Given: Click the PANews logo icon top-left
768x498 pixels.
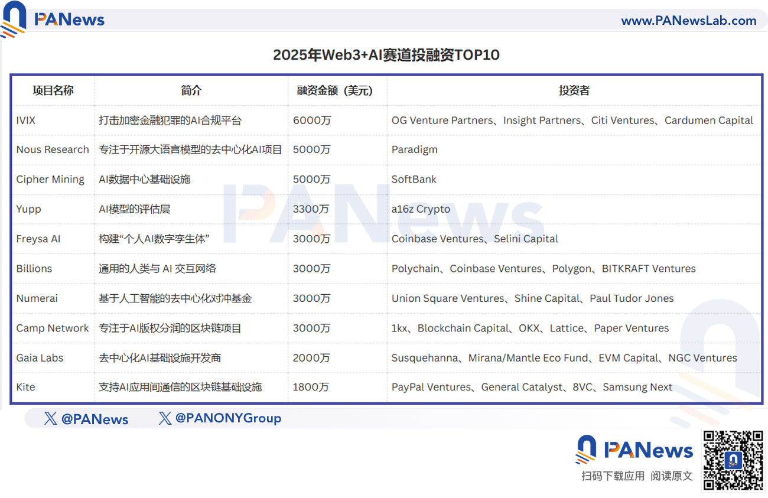Looking at the screenshot, I should 14,19.
